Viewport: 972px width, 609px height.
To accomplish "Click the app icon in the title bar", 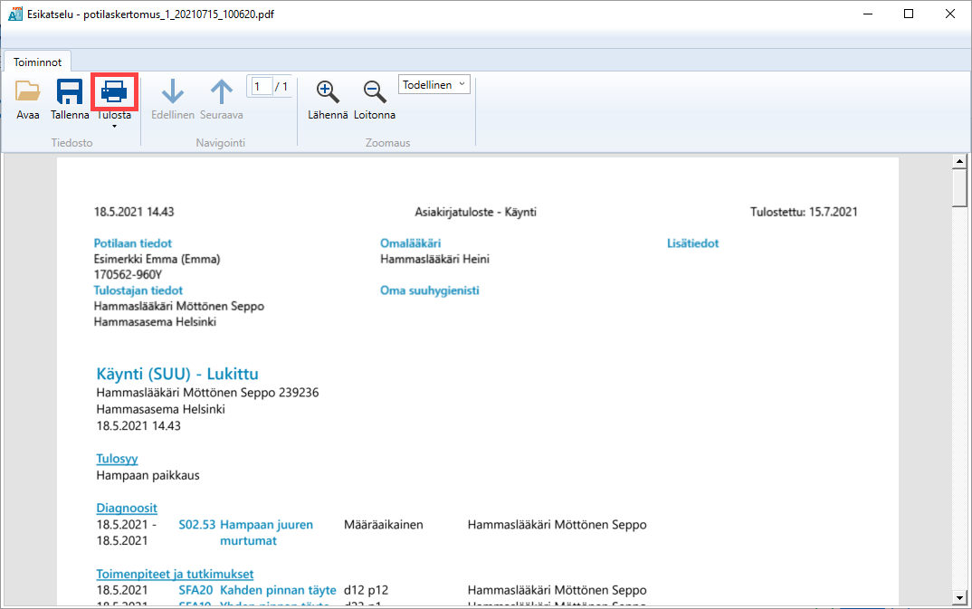I will (14, 14).
